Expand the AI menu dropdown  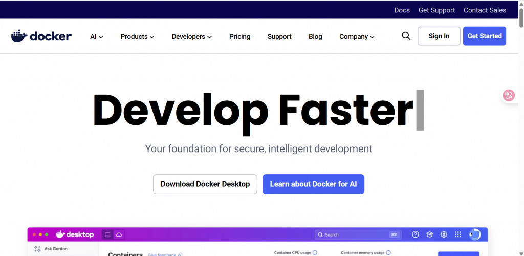[97, 37]
